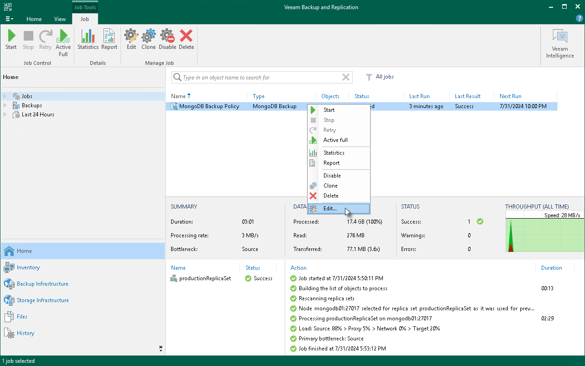Clear the search box with X
This screenshot has width=585, height=366.
[346, 78]
